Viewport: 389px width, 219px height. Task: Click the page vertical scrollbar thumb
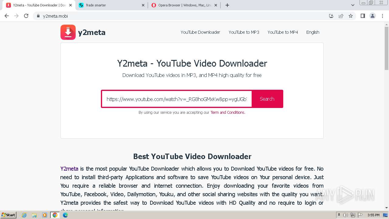(x=387, y=49)
